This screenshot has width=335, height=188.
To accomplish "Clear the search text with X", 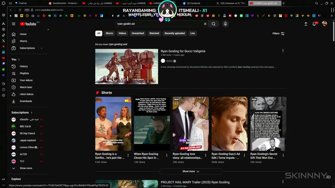I will click(205, 24).
